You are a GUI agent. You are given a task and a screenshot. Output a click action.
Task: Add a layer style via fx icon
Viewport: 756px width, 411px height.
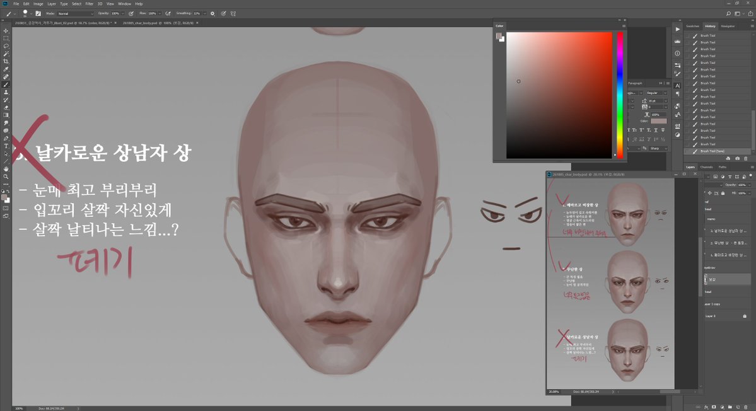[x=706, y=407]
